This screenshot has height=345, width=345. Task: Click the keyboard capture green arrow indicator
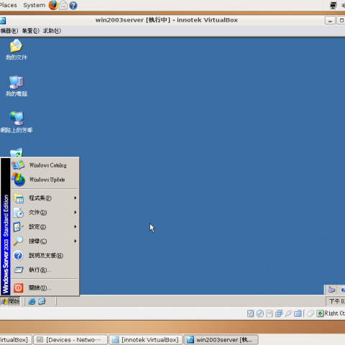coord(320,313)
